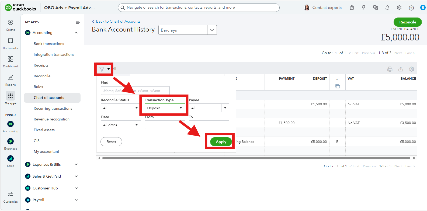
Task: Follow Back to Chart of Accounts link
Action: 118,21
